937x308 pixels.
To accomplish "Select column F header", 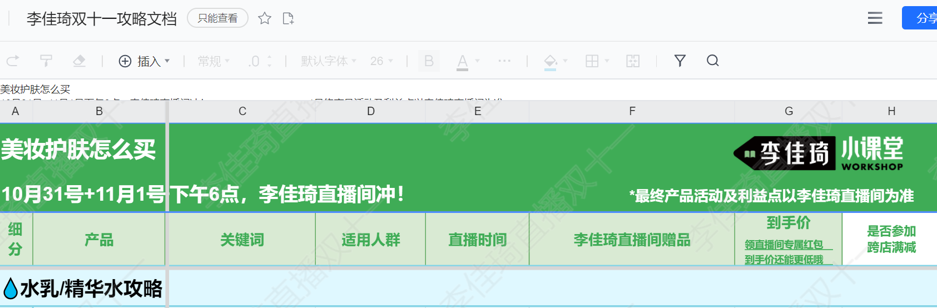I will [632, 111].
